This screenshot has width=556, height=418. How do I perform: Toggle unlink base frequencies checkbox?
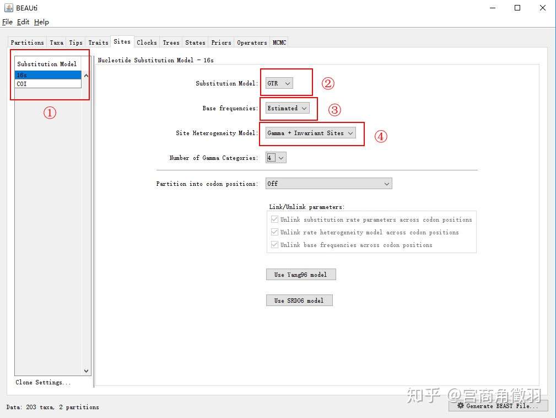274,245
